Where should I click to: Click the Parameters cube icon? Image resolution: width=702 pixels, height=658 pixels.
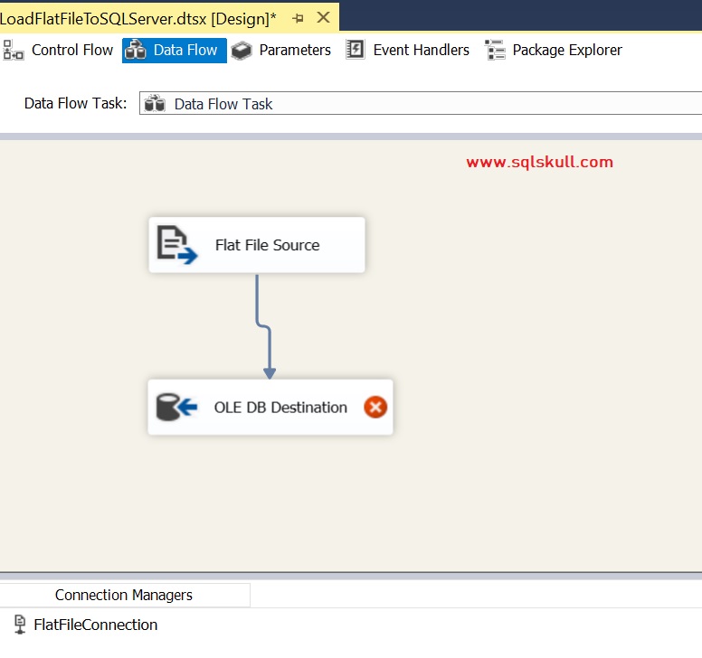(x=242, y=50)
